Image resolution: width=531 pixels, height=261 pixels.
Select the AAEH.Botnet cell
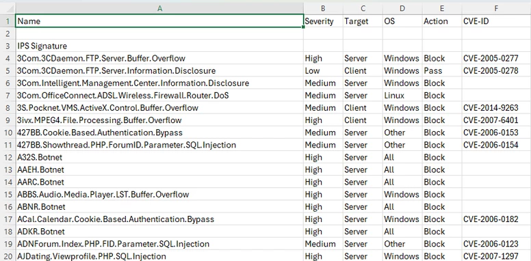point(159,169)
